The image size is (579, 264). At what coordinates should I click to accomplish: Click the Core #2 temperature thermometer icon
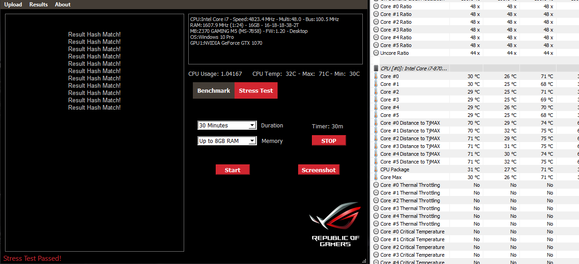pos(376,92)
